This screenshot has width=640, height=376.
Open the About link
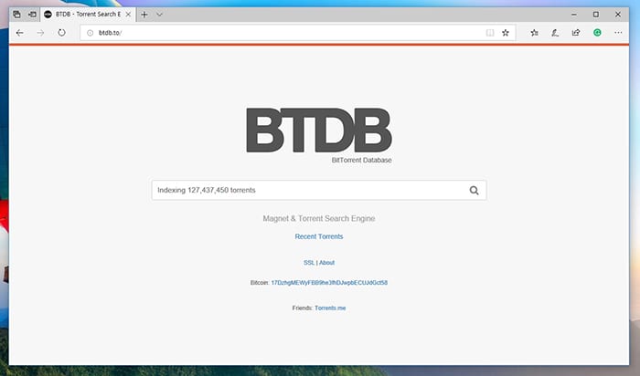pyautogui.click(x=326, y=263)
